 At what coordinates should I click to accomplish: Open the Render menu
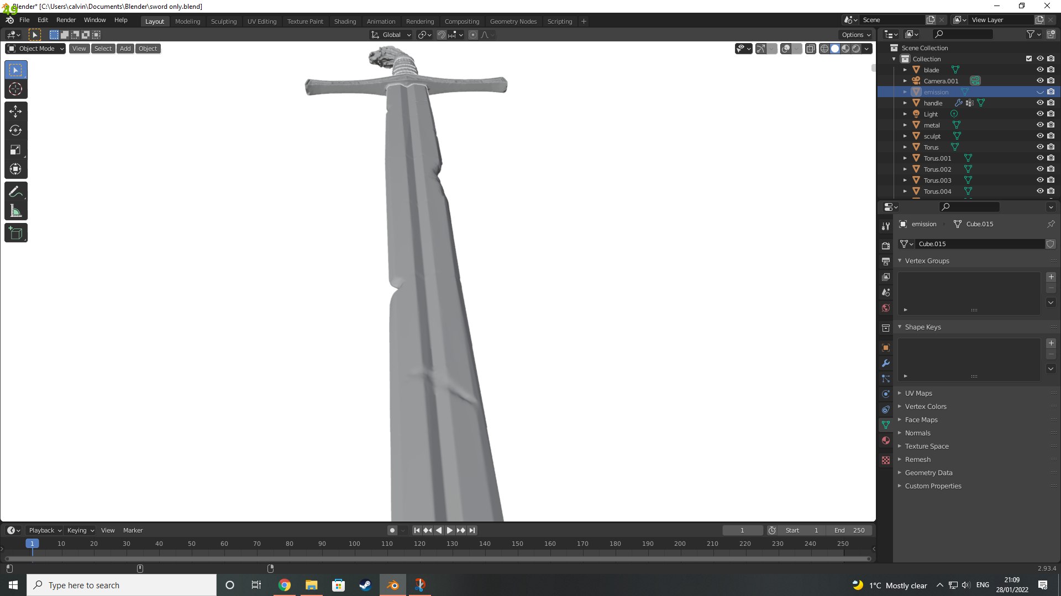(x=66, y=20)
